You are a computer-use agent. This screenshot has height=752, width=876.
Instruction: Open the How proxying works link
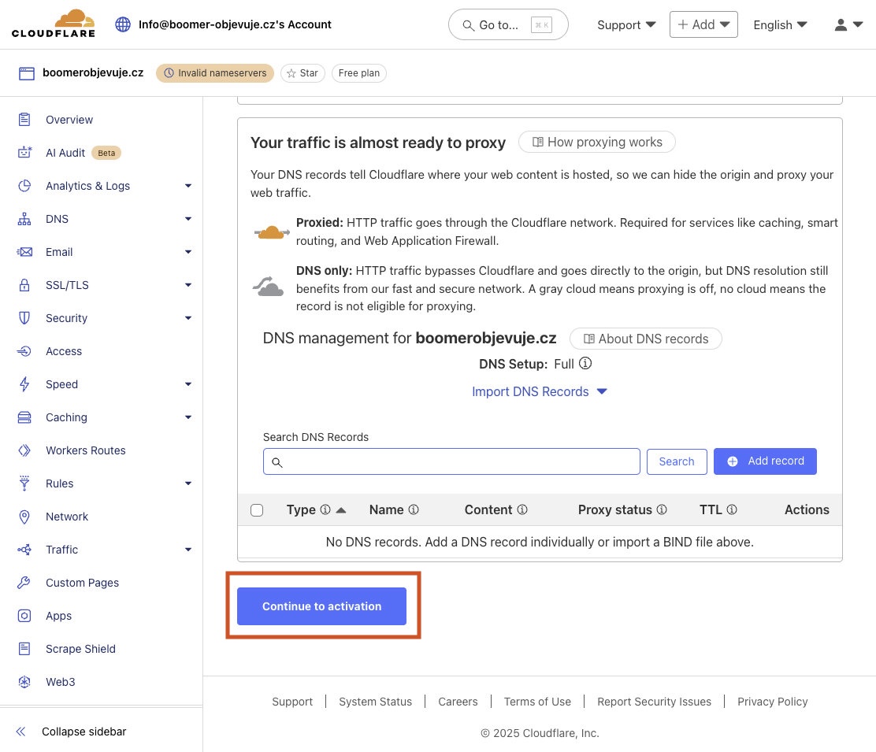coord(596,142)
